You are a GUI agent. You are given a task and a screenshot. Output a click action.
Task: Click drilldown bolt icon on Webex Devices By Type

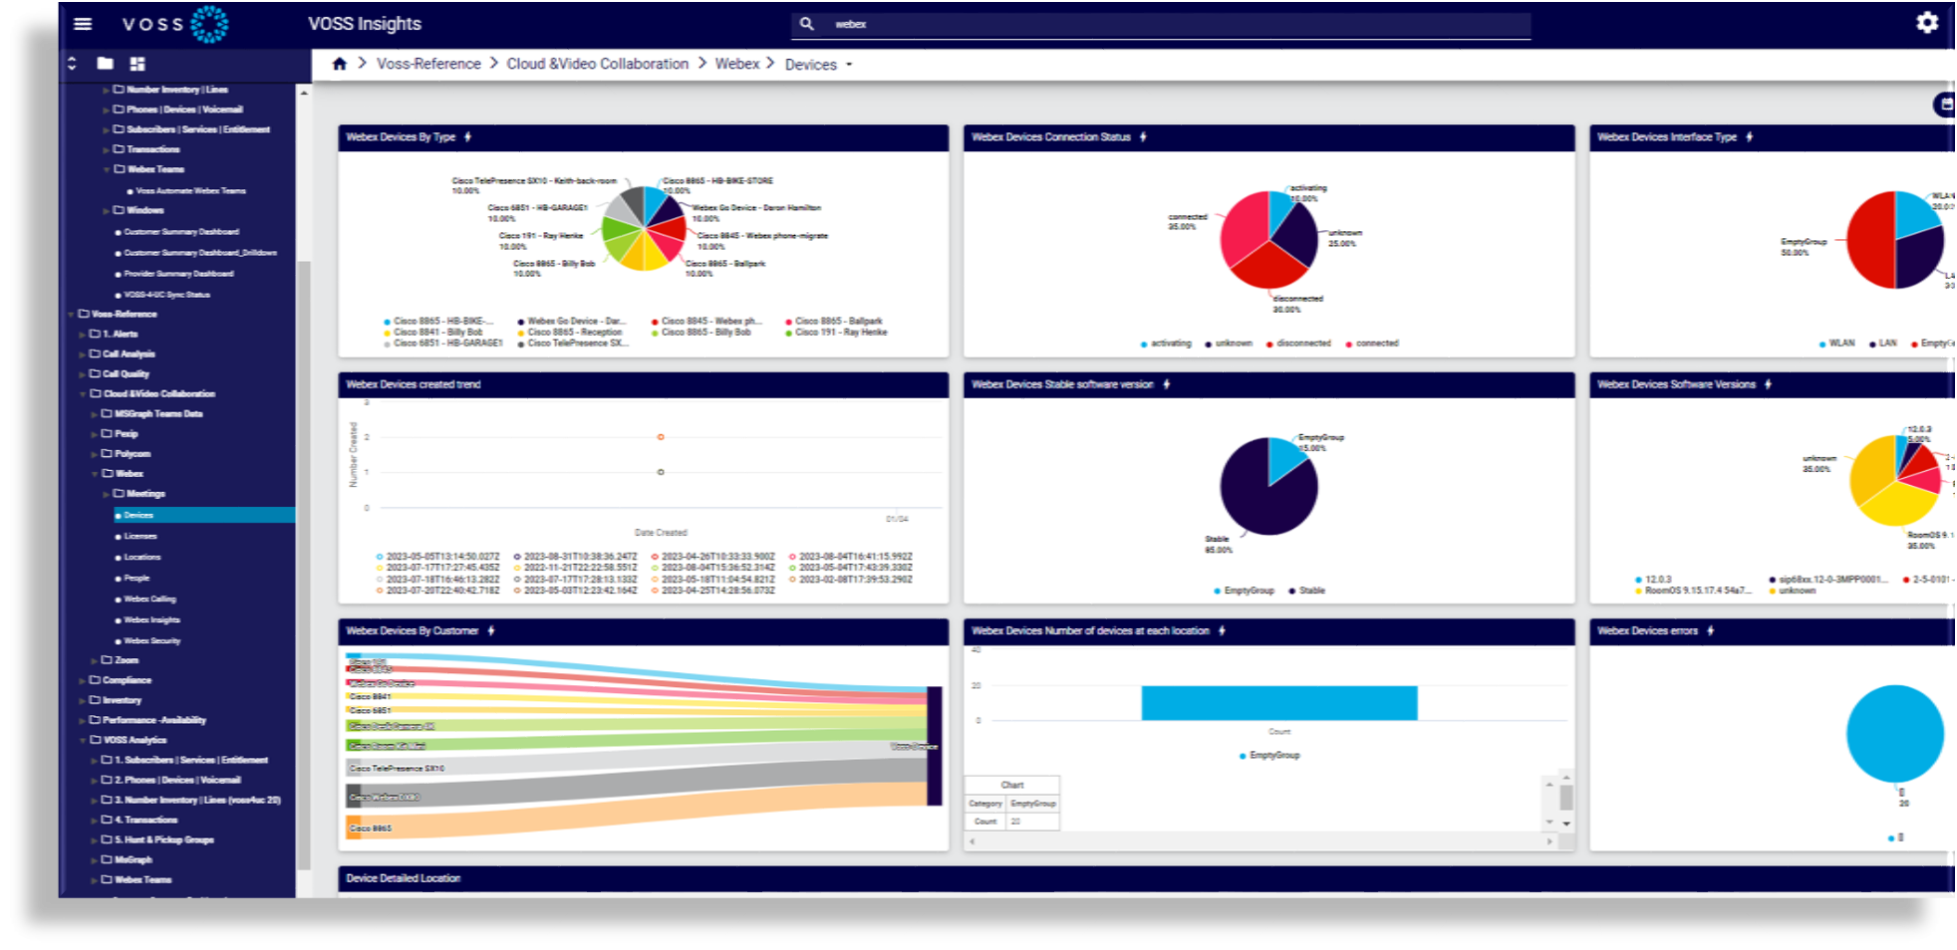tap(467, 137)
